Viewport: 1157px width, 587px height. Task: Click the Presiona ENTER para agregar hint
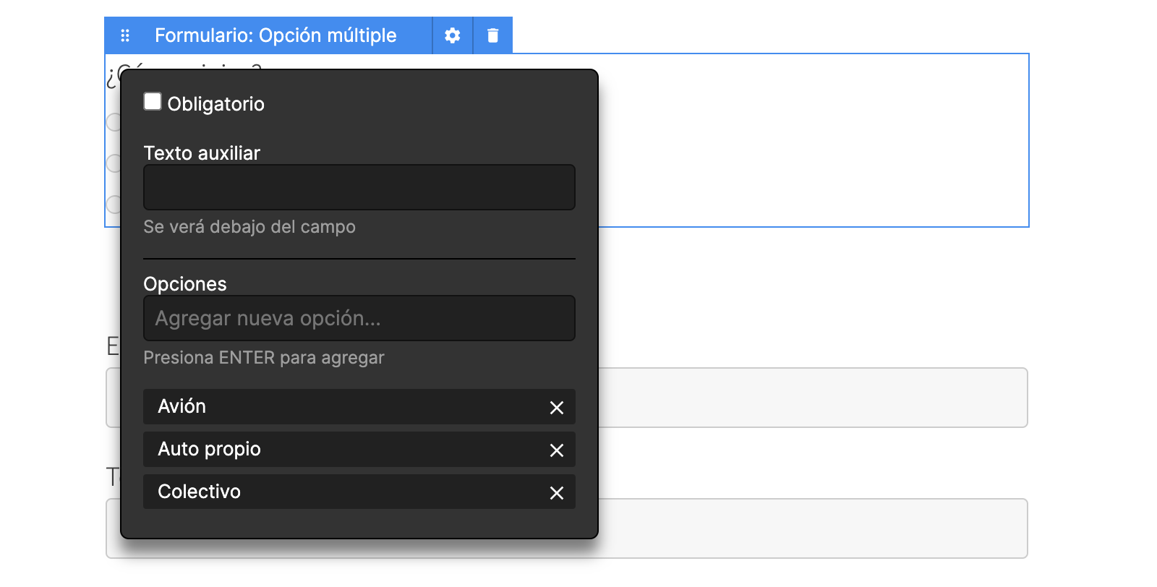tap(264, 358)
